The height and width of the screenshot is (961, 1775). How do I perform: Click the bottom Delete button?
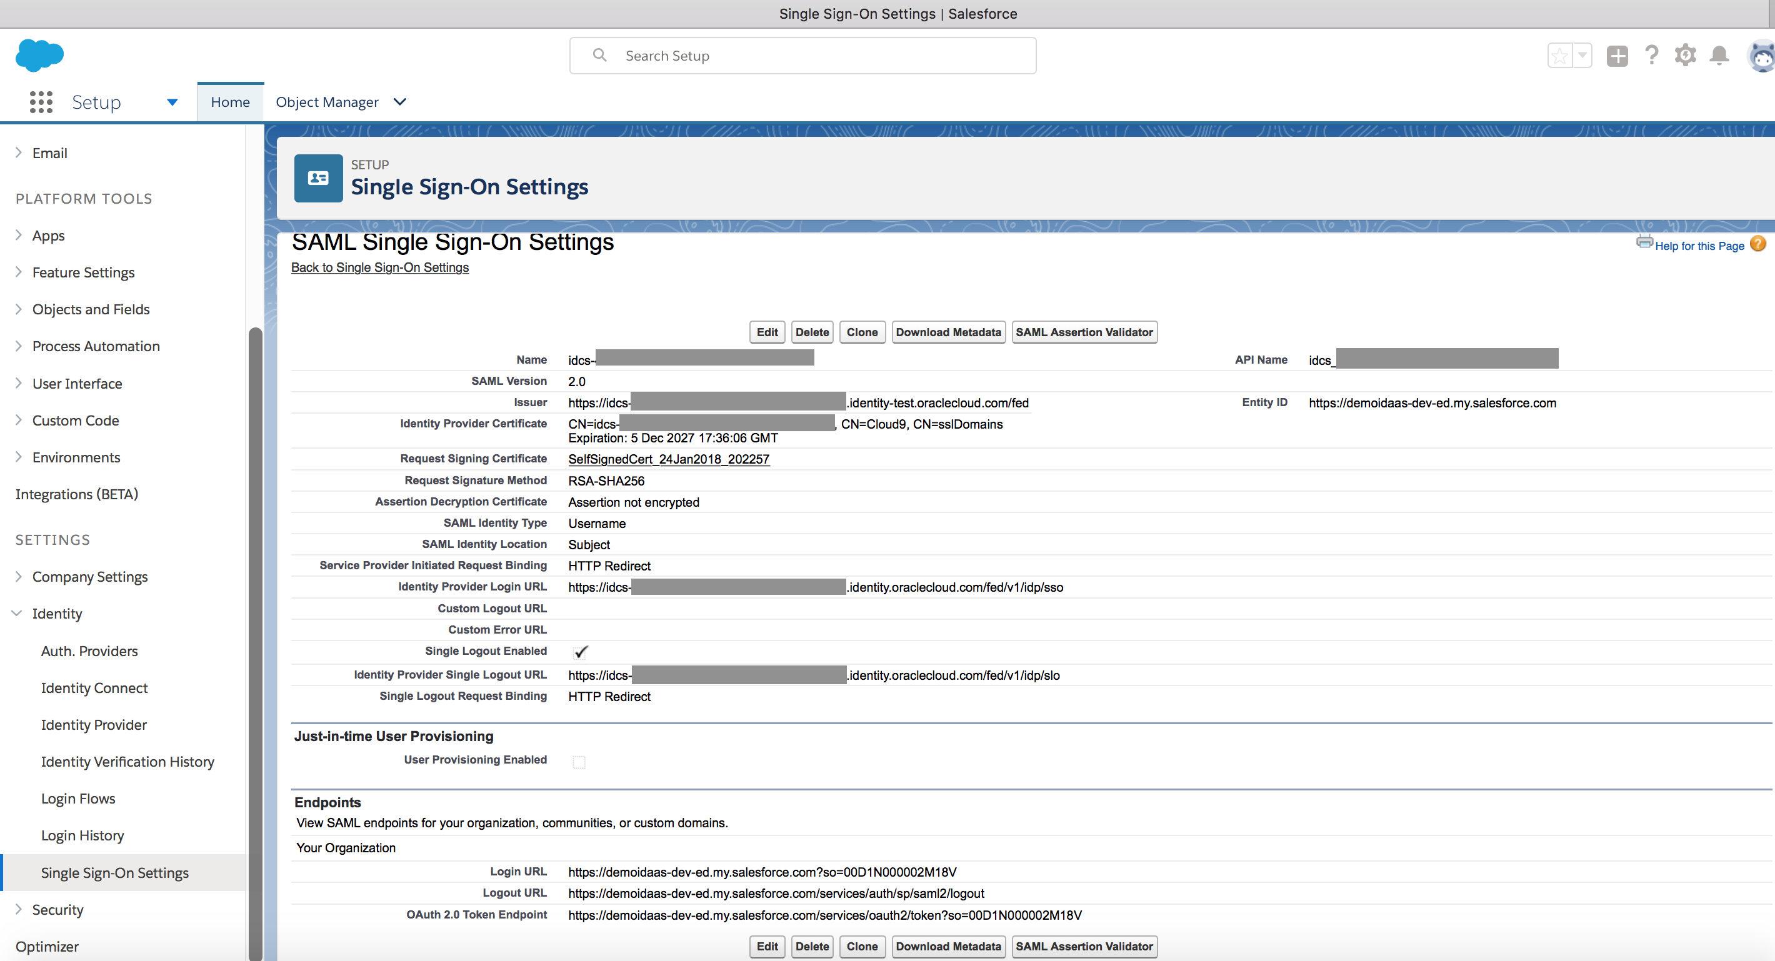812,947
